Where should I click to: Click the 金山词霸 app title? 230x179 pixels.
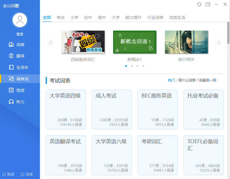point(11,6)
